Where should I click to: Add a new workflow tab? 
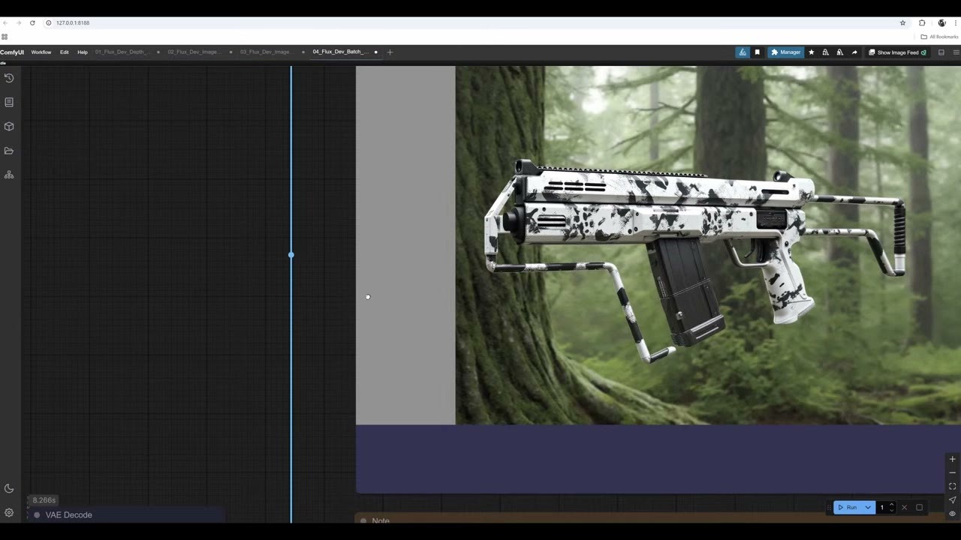390,52
